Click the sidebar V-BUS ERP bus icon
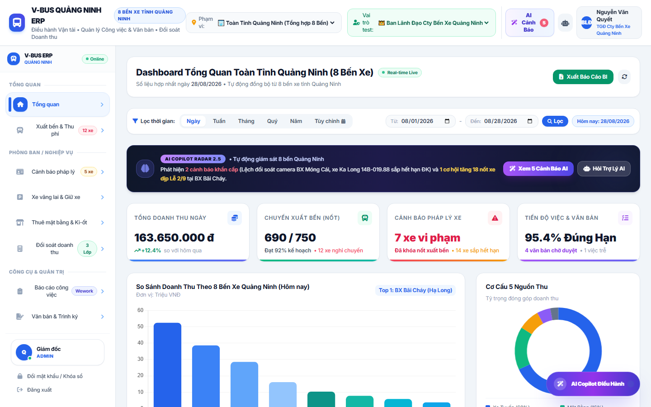The image size is (651, 407). tap(14, 59)
